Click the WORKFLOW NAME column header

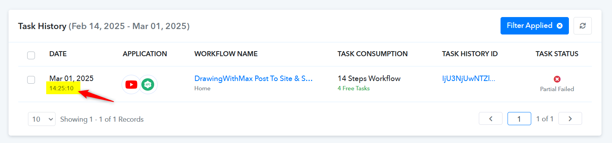pos(226,54)
